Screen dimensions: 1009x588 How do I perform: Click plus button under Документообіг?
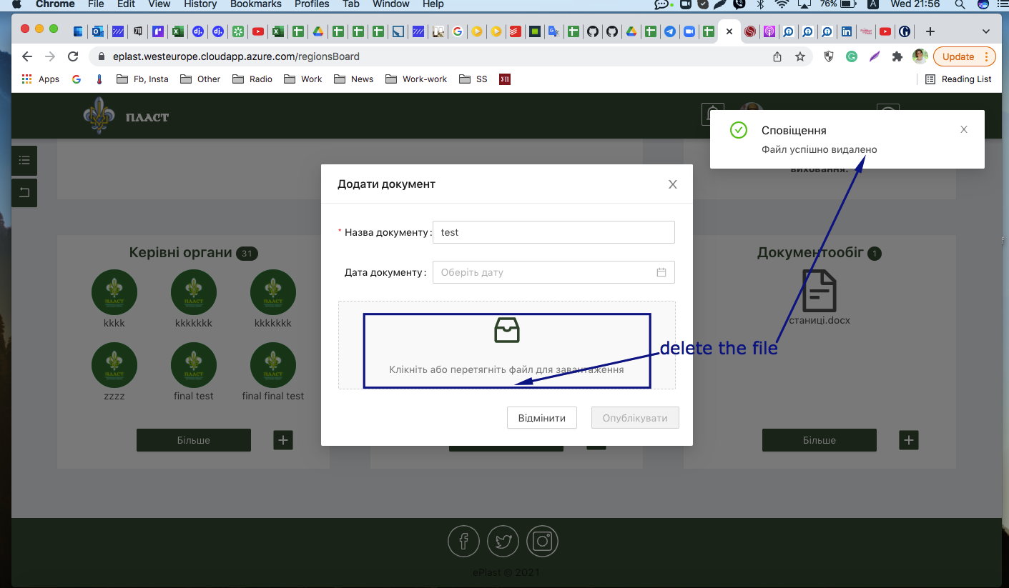pos(909,440)
